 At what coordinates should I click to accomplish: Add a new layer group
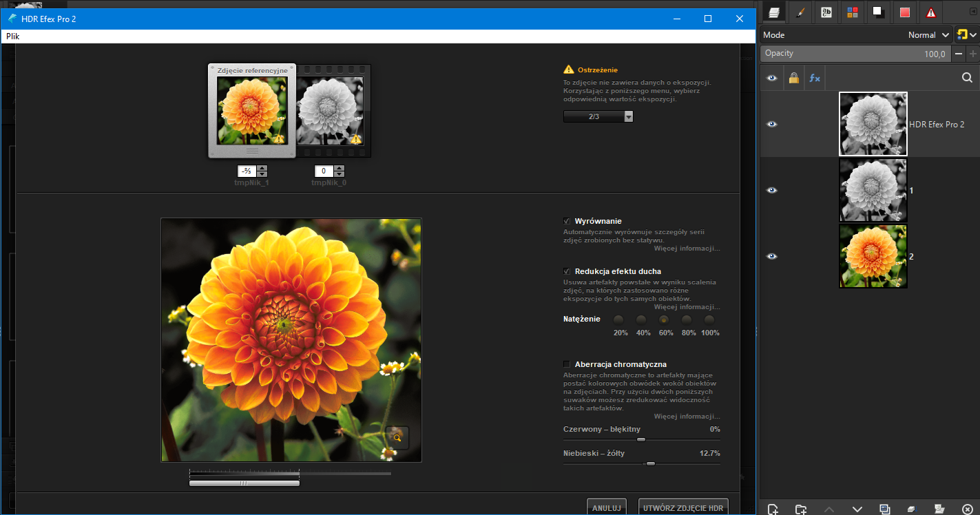[801, 509]
